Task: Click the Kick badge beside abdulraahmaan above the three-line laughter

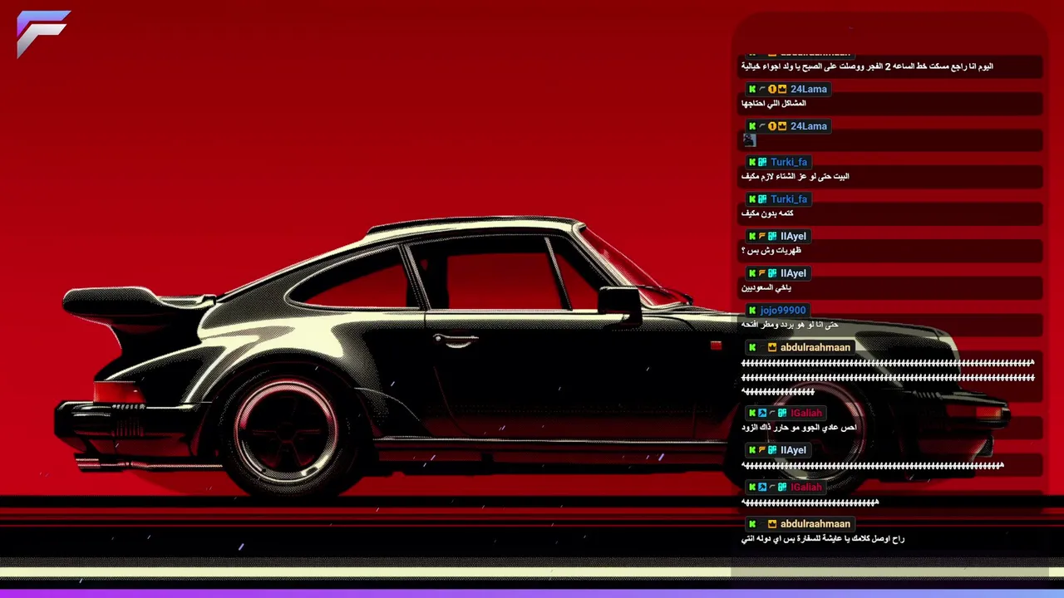Action: (752, 347)
